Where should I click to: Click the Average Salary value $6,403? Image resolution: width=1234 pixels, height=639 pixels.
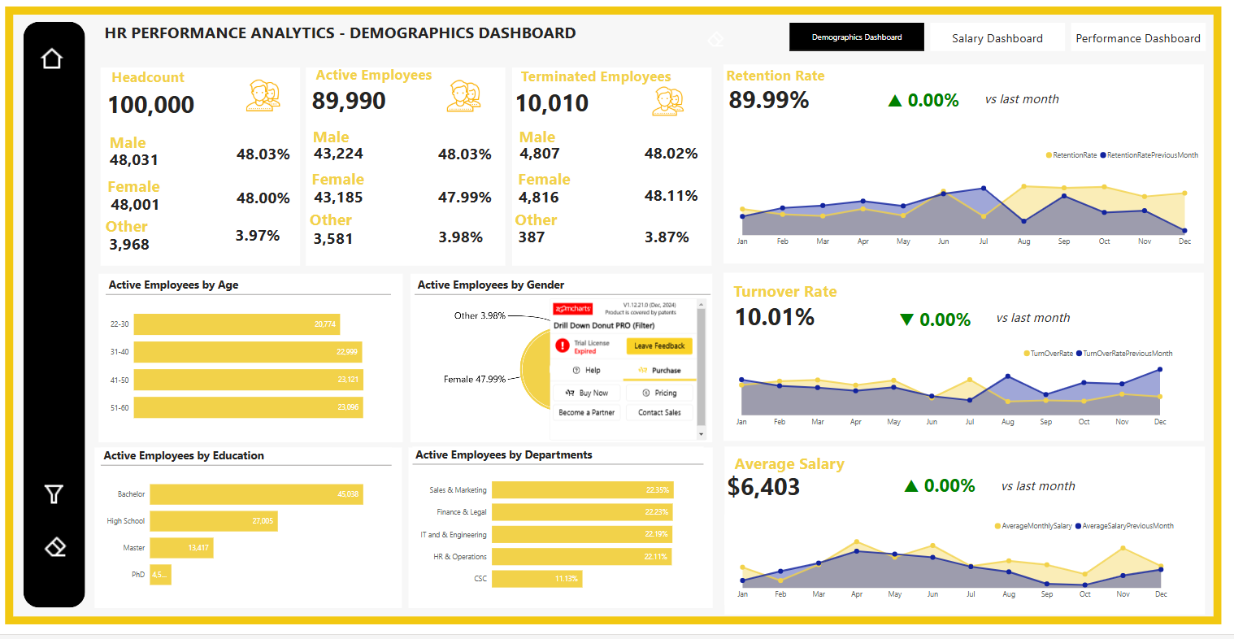pos(764,487)
